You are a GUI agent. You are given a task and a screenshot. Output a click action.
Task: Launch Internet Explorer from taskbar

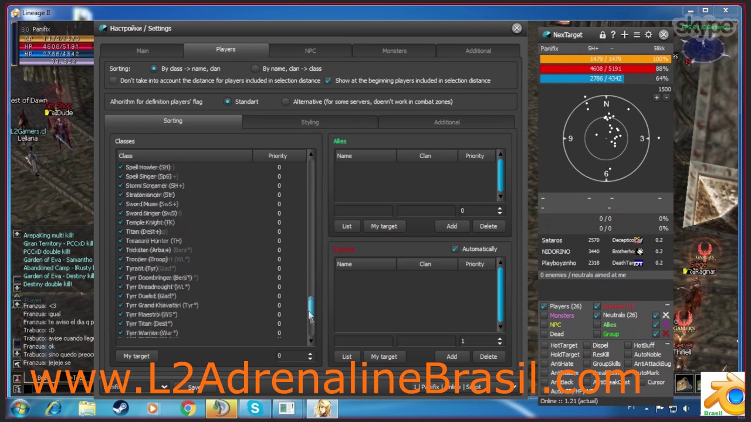pos(53,408)
